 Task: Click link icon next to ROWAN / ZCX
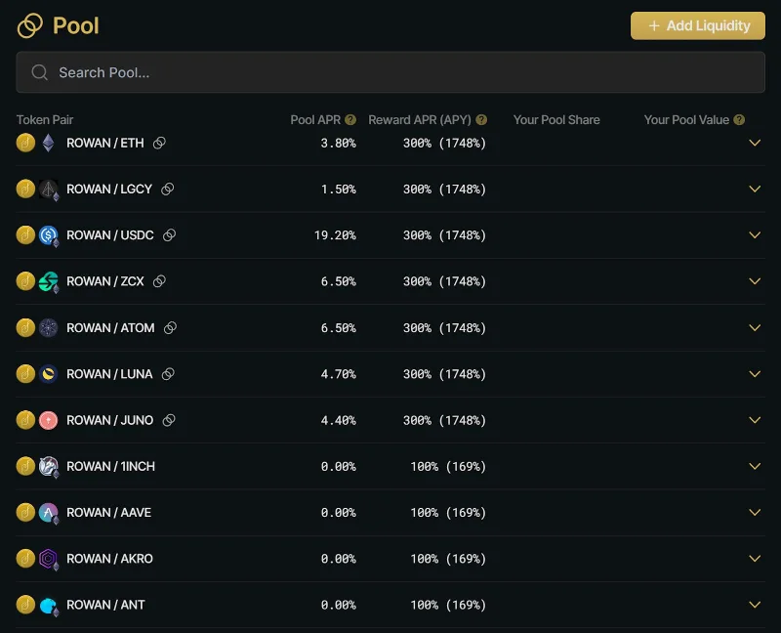[x=159, y=281]
